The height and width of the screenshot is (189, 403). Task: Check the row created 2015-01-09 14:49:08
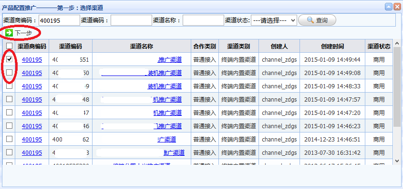click(x=9, y=72)
